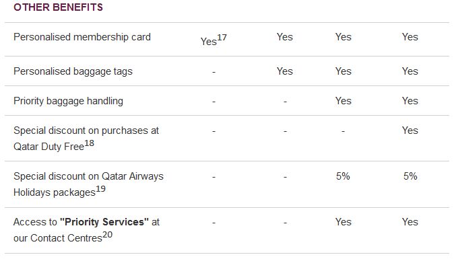Click the first Yes in Priority baggage handling

tap(343, 101)
